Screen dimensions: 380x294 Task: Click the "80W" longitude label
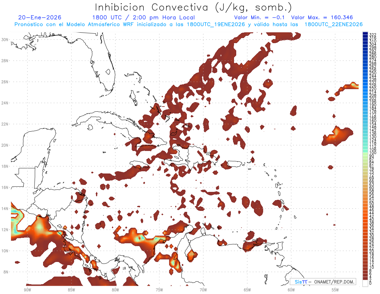115,290
